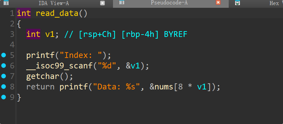Toggle breakpoint dot on line 5
Image resolution: width=283 pixels, height=124 pixels.
4,55
